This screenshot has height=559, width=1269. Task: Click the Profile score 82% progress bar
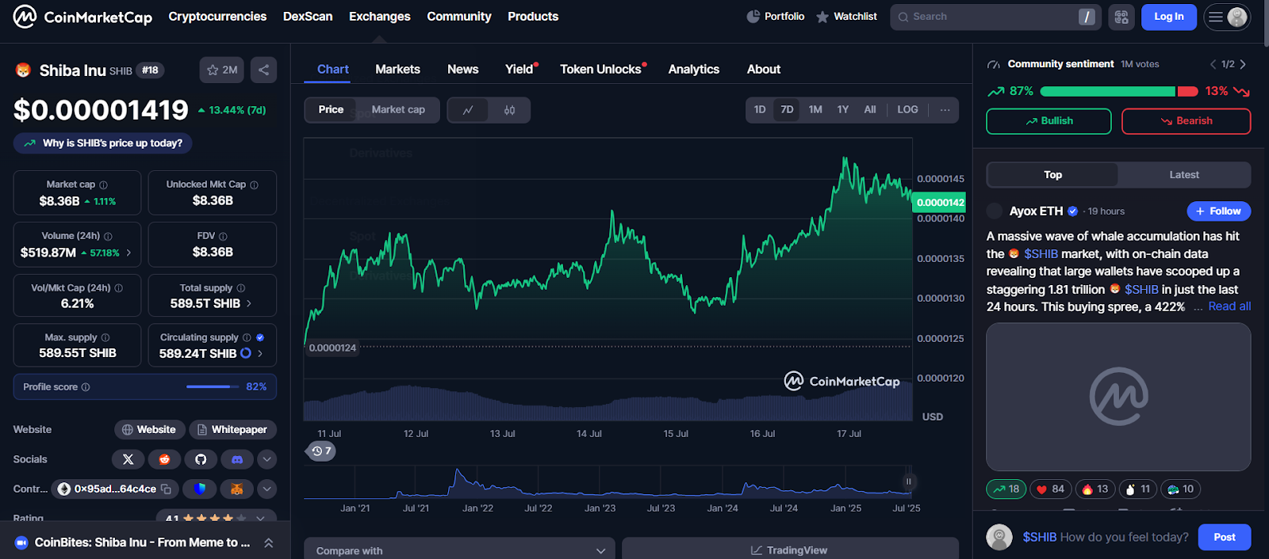point(213,386)
